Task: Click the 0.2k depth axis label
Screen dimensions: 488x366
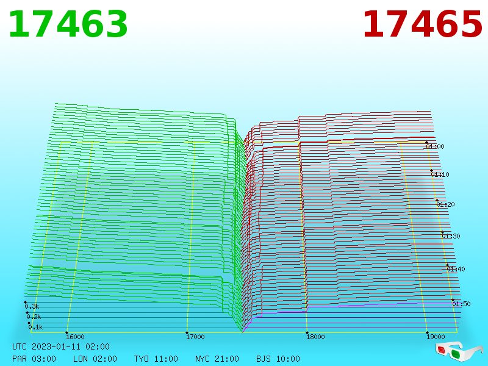Action: tap(34, 317)
